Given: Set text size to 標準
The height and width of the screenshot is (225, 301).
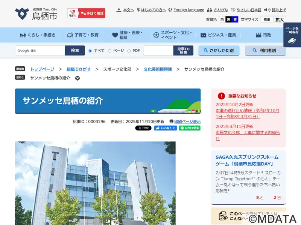Looking at the screenshot, I should pyautogui.click(x=267, y=19).
